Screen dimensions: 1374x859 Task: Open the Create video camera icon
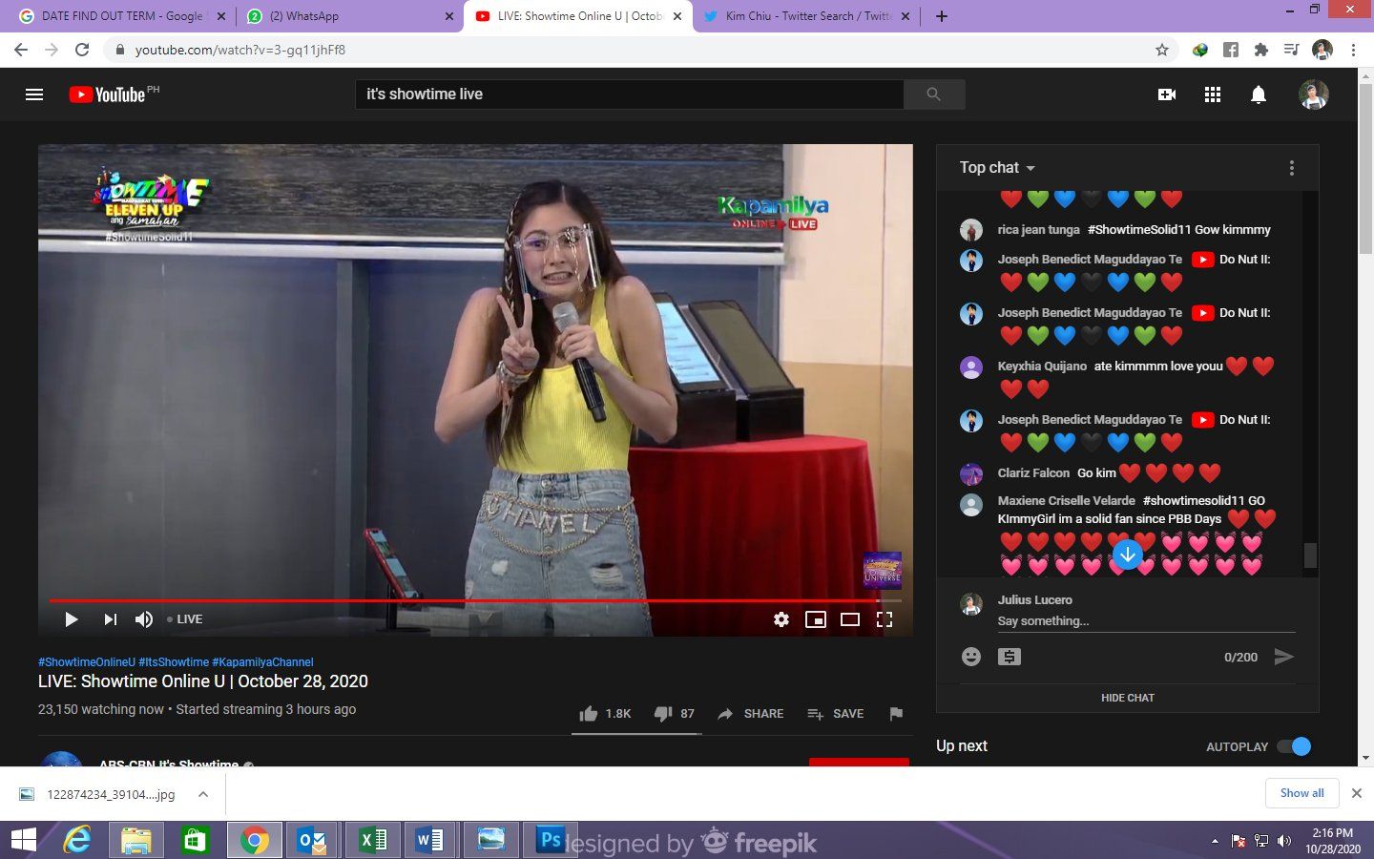pos(1166,94)
